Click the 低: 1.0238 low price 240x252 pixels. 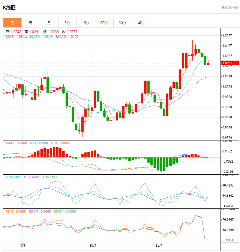pos(51,32)
